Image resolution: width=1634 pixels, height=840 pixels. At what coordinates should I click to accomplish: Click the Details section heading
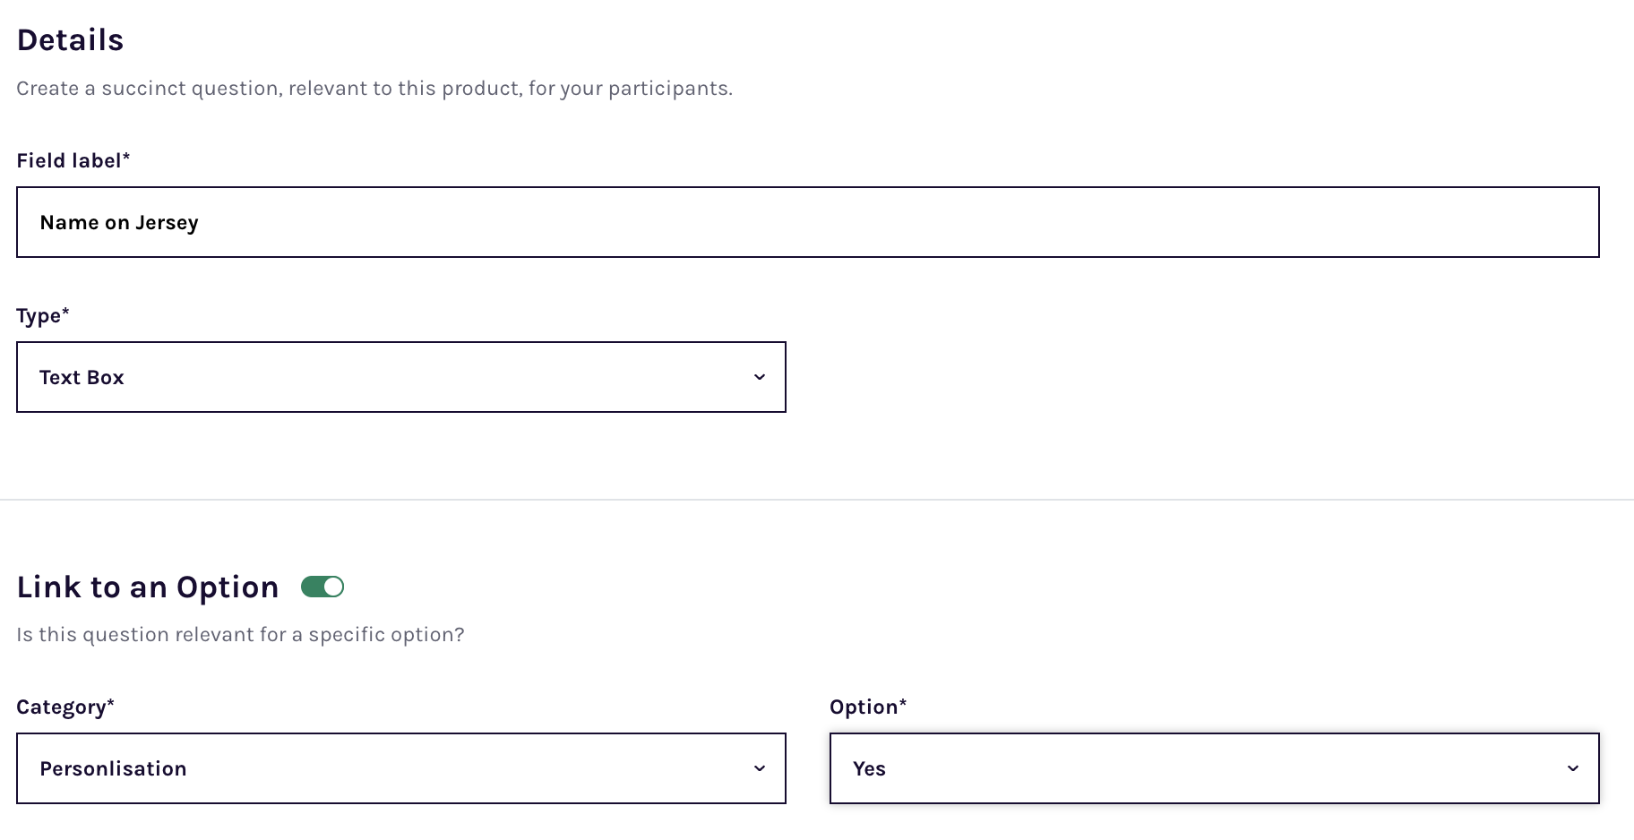click(70, 40)
